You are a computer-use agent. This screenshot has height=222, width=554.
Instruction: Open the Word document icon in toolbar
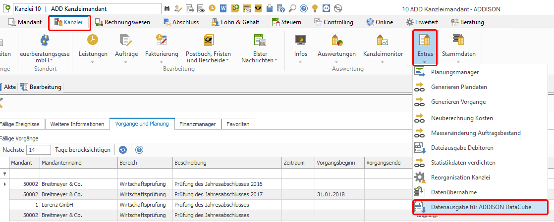pyautogui.click(x=223, y=8)
